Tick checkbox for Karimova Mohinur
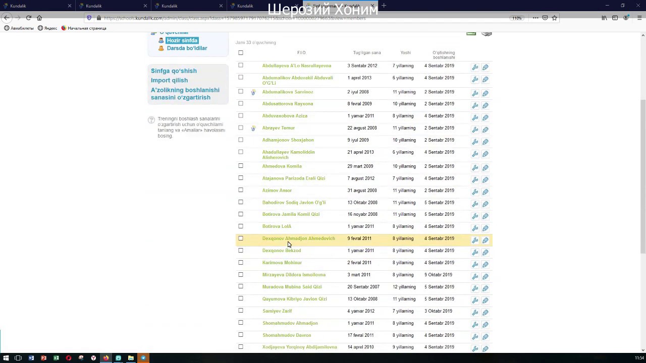 (x=241, y=263)
